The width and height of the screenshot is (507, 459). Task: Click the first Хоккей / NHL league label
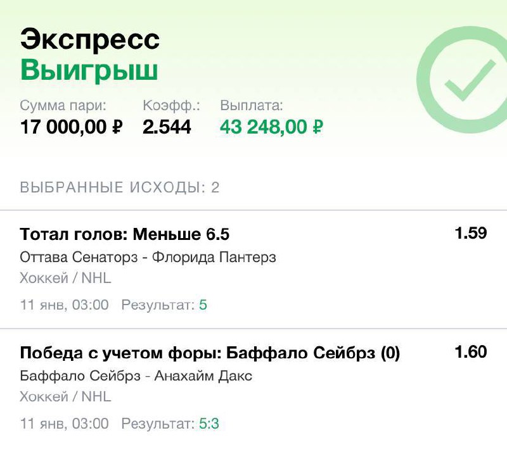tap(65, 278)
